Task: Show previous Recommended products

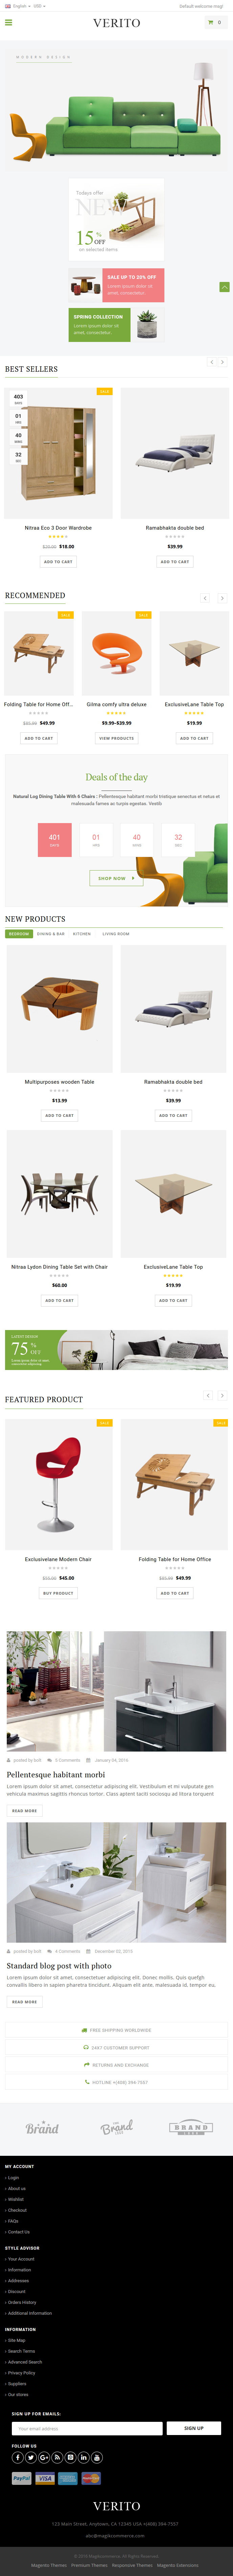Action: point(205,598)
